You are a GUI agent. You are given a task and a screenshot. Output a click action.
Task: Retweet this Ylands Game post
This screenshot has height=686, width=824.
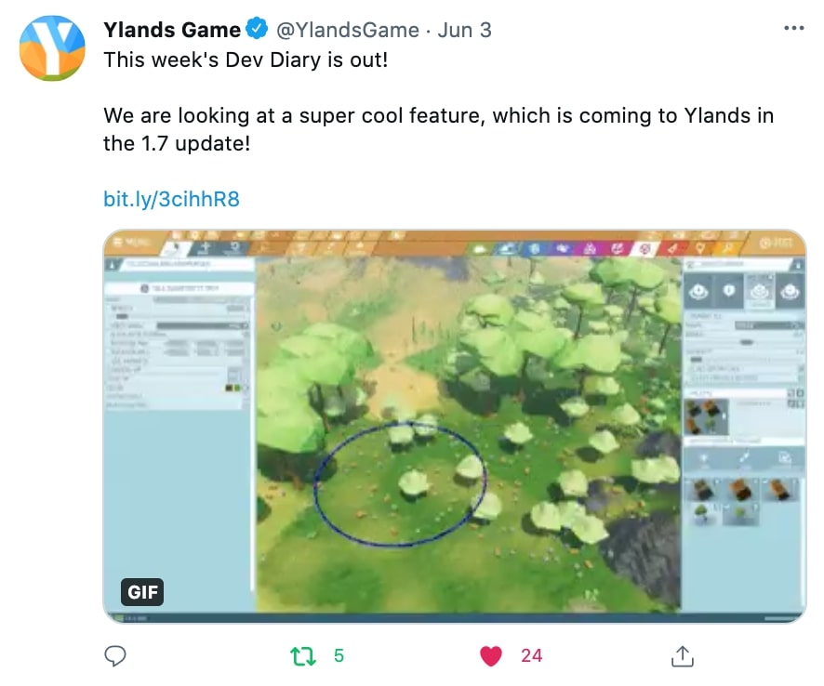303,656
